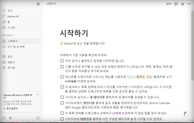Open page comments icon in top bar
Image resolution: width=194 pixels, height=123 pixels.
point(176,4)
